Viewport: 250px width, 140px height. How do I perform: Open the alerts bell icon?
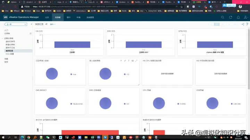pos(238,17)
